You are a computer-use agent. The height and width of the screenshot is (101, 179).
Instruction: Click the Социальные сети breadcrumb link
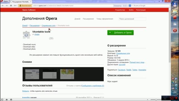coord(48,26)
